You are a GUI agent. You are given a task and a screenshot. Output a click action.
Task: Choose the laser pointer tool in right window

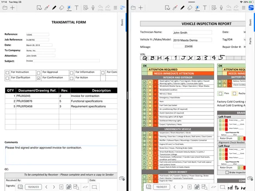[x=175, y=8]
